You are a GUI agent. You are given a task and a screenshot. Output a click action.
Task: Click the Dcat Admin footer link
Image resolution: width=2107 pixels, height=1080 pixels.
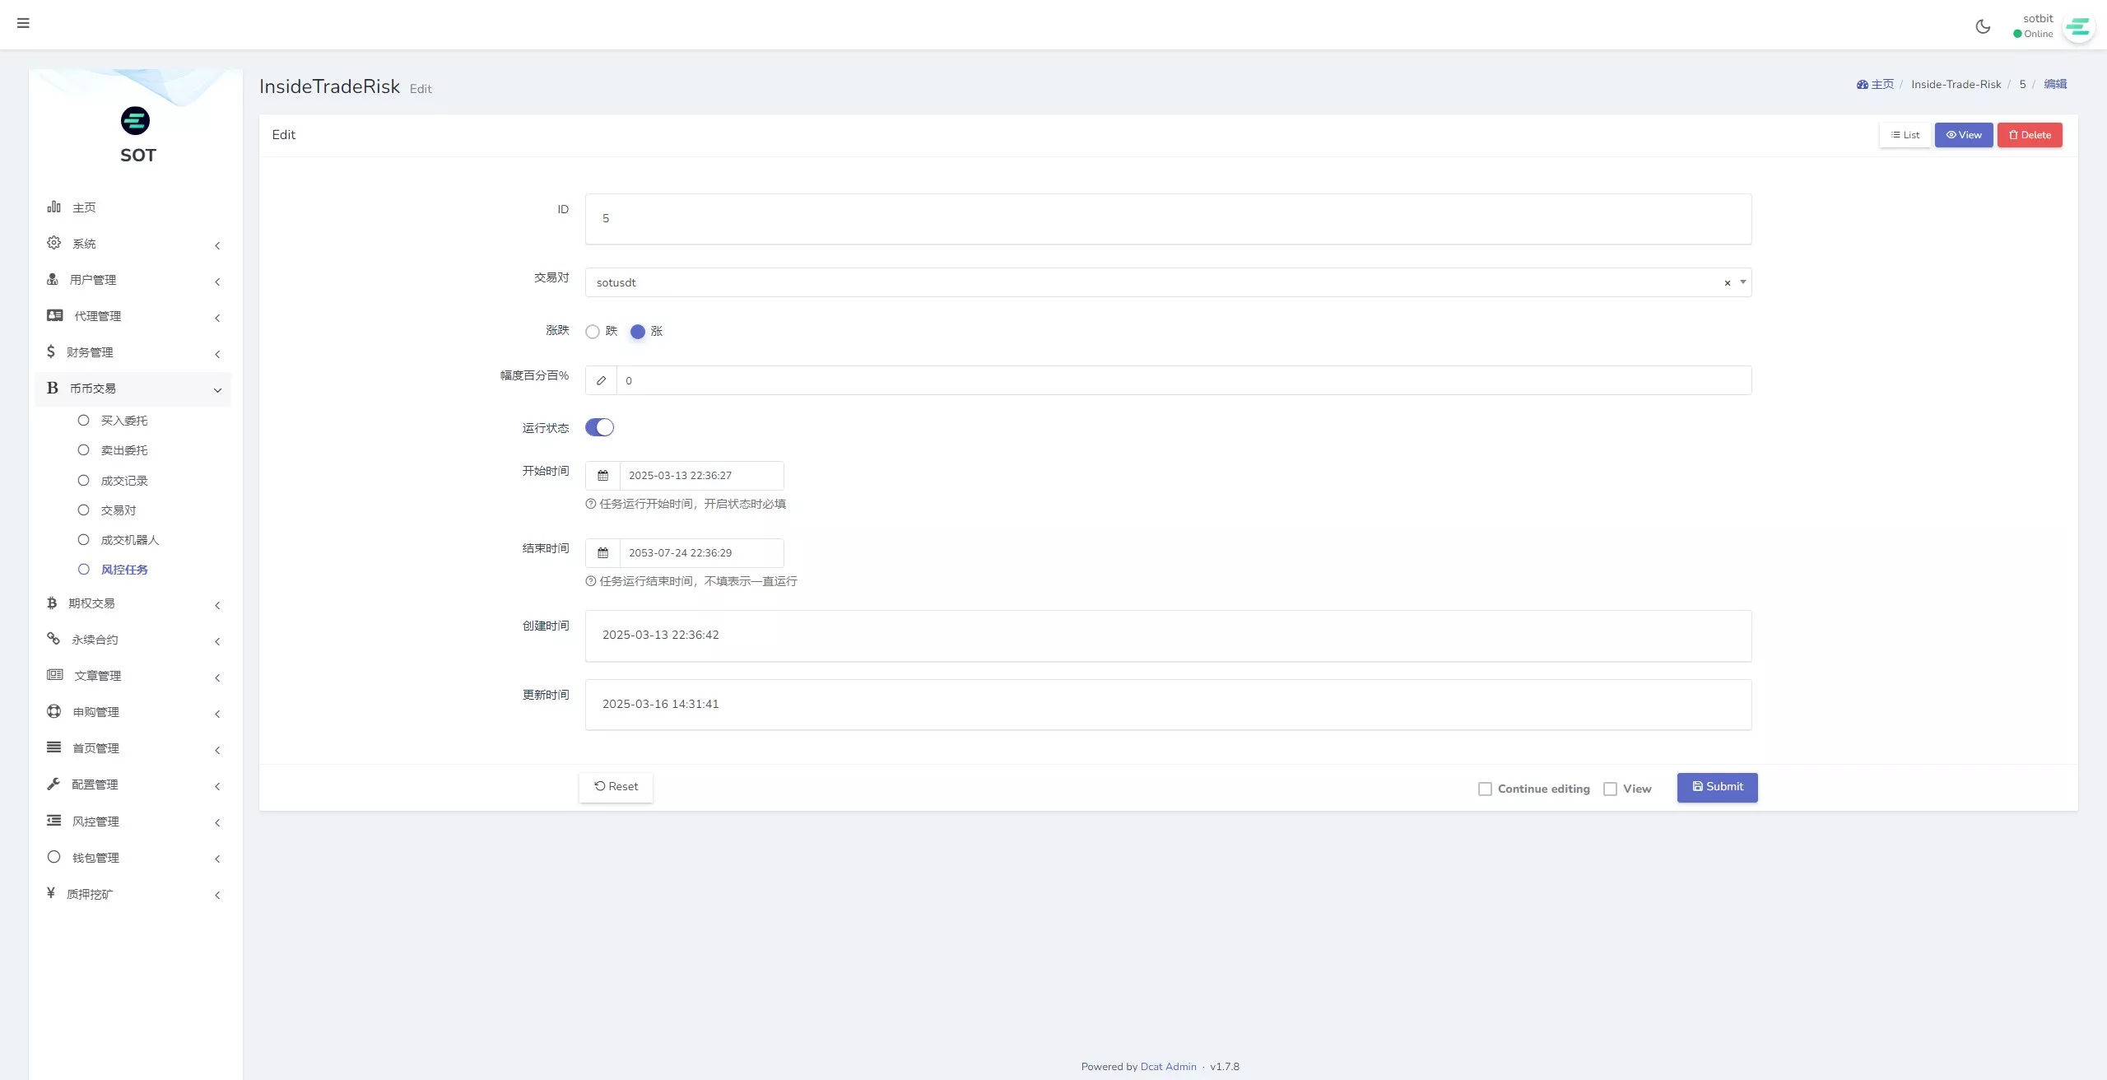[1168, 1067]
